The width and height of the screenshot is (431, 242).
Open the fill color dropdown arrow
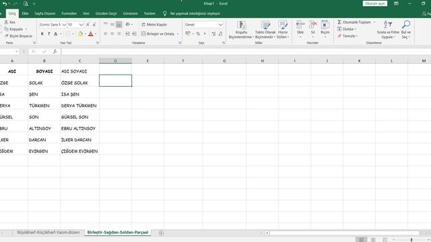click(86, 34)
